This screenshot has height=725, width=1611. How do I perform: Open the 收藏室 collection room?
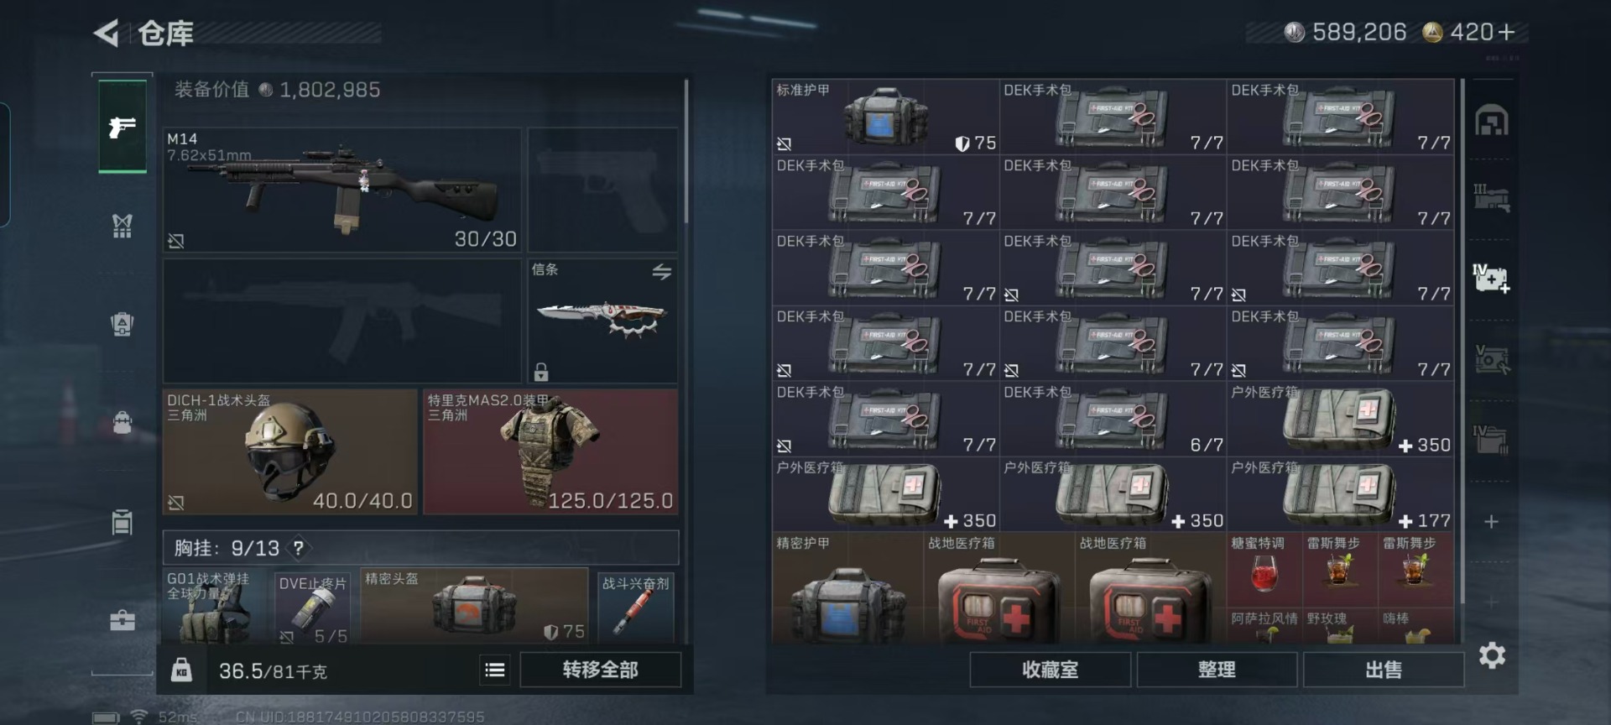click(x=1050, y=670)
